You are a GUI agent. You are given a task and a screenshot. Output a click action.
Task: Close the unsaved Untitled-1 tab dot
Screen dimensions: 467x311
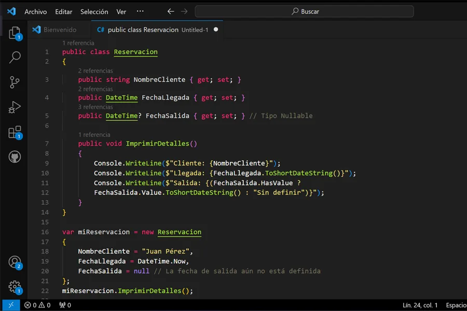point(216,30)
